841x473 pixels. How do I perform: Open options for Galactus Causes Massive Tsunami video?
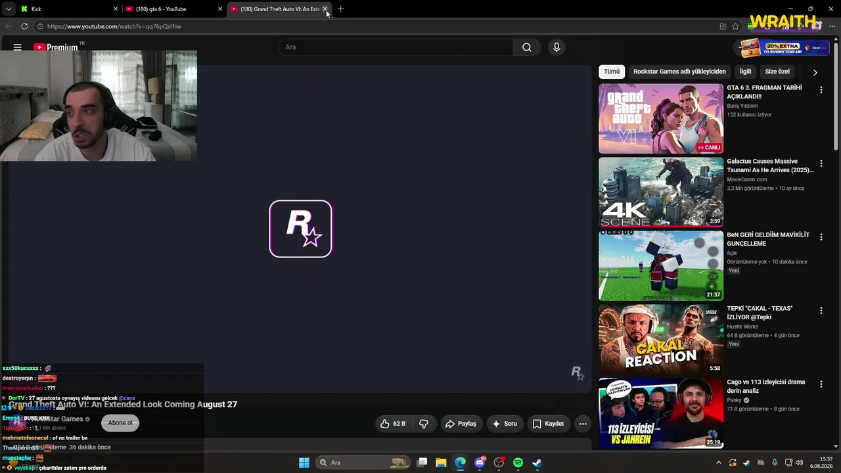point(821,164)
